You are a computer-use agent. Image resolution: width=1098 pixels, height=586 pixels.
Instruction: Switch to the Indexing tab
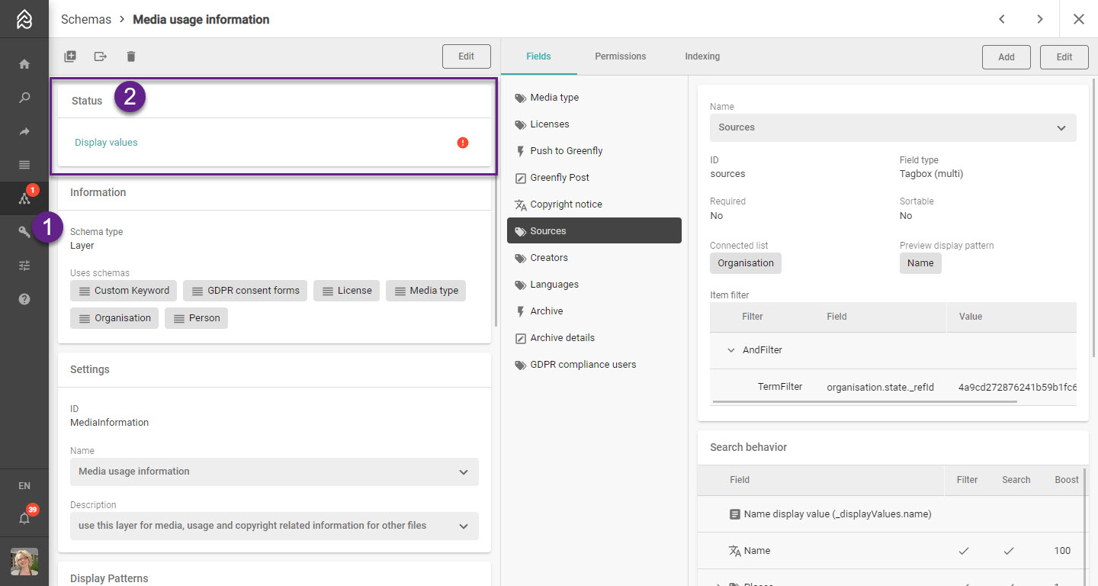click(702, 56)
